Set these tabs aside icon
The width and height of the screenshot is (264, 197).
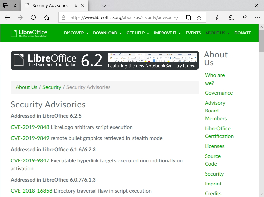pyautogui.click(x=16, y=6)
